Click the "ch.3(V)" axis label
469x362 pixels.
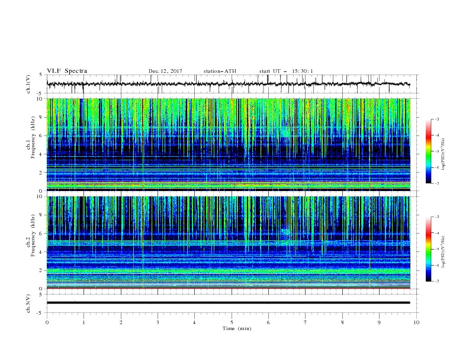28,303
